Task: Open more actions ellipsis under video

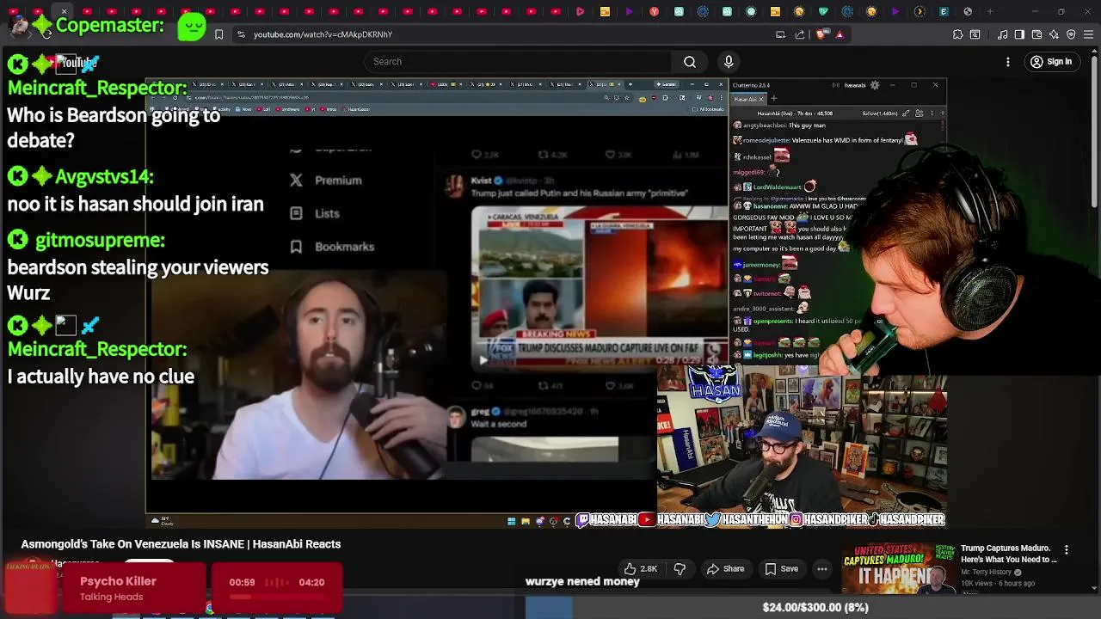Action: click(822, 568)
